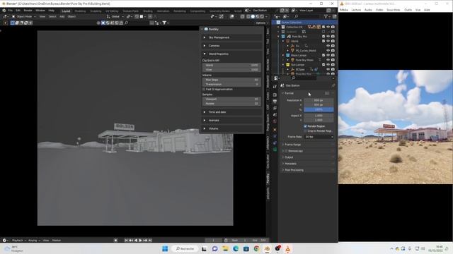
Task: Expand the Sky Management panel
Action: (x=232, y=37)
